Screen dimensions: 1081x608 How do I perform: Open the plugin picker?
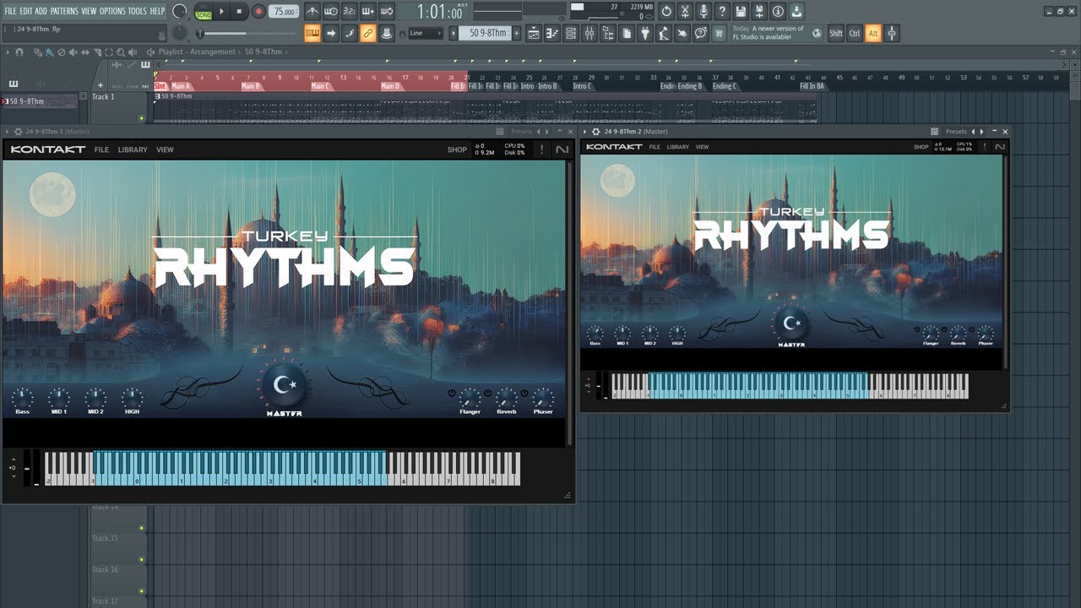pyautogui.click(x=645, y=33)
